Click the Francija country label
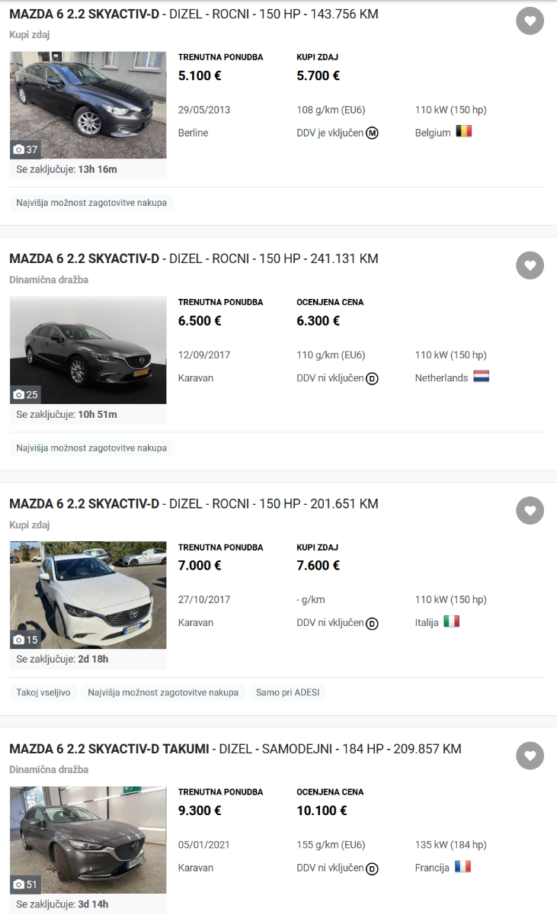 tap(433, 868)
